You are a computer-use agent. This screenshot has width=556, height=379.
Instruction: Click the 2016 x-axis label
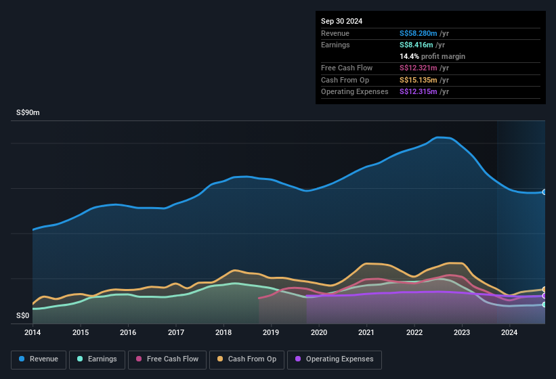click(128, 332)
